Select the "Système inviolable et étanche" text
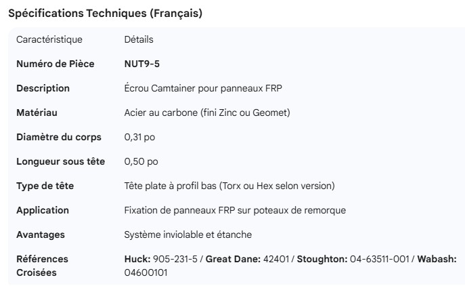This screenshot has height=286, width=465. pyautogui.click(x=187, y=235)
